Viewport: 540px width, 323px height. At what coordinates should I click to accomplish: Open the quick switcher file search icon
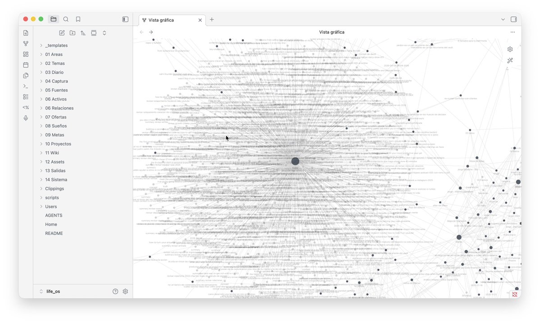26,33
